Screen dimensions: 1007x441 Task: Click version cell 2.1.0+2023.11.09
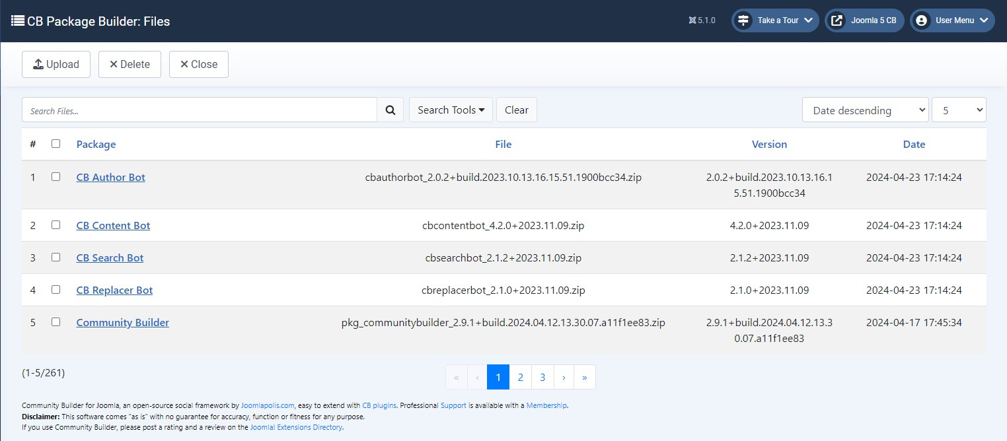(x=769, y=290)
